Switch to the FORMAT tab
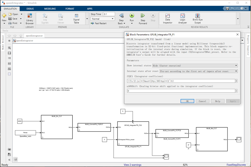The width and height of the screenshot is (251, 167). pos(70,9)
